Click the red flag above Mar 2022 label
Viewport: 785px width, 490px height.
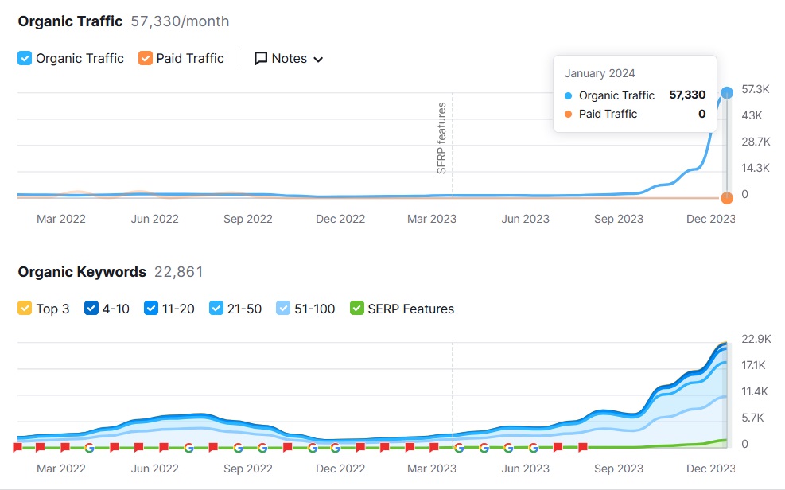coord(65,448)
